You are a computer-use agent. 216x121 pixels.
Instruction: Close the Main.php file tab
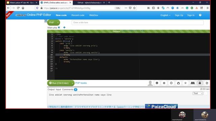tap(59, 28)
